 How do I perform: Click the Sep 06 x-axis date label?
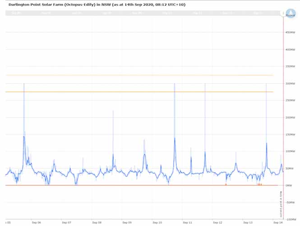coord(36,222)
